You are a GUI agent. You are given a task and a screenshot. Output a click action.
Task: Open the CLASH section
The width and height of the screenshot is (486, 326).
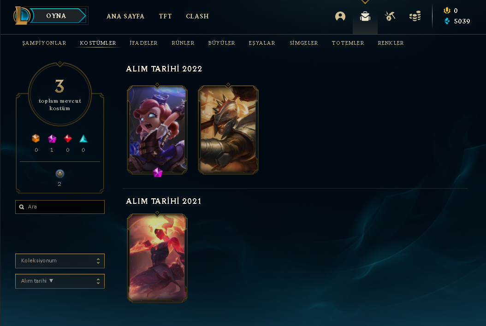point(197,16)
